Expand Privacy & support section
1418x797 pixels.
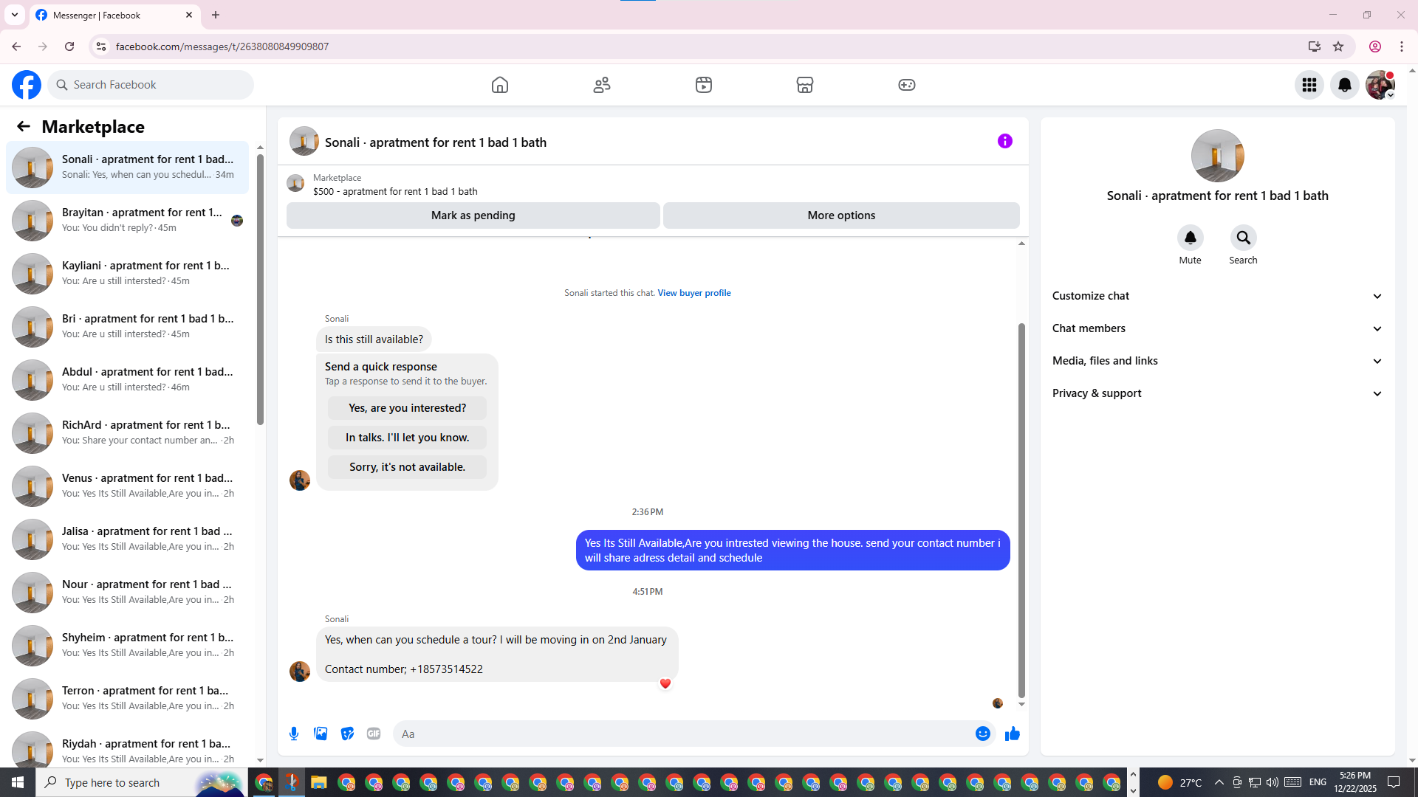1217,393
